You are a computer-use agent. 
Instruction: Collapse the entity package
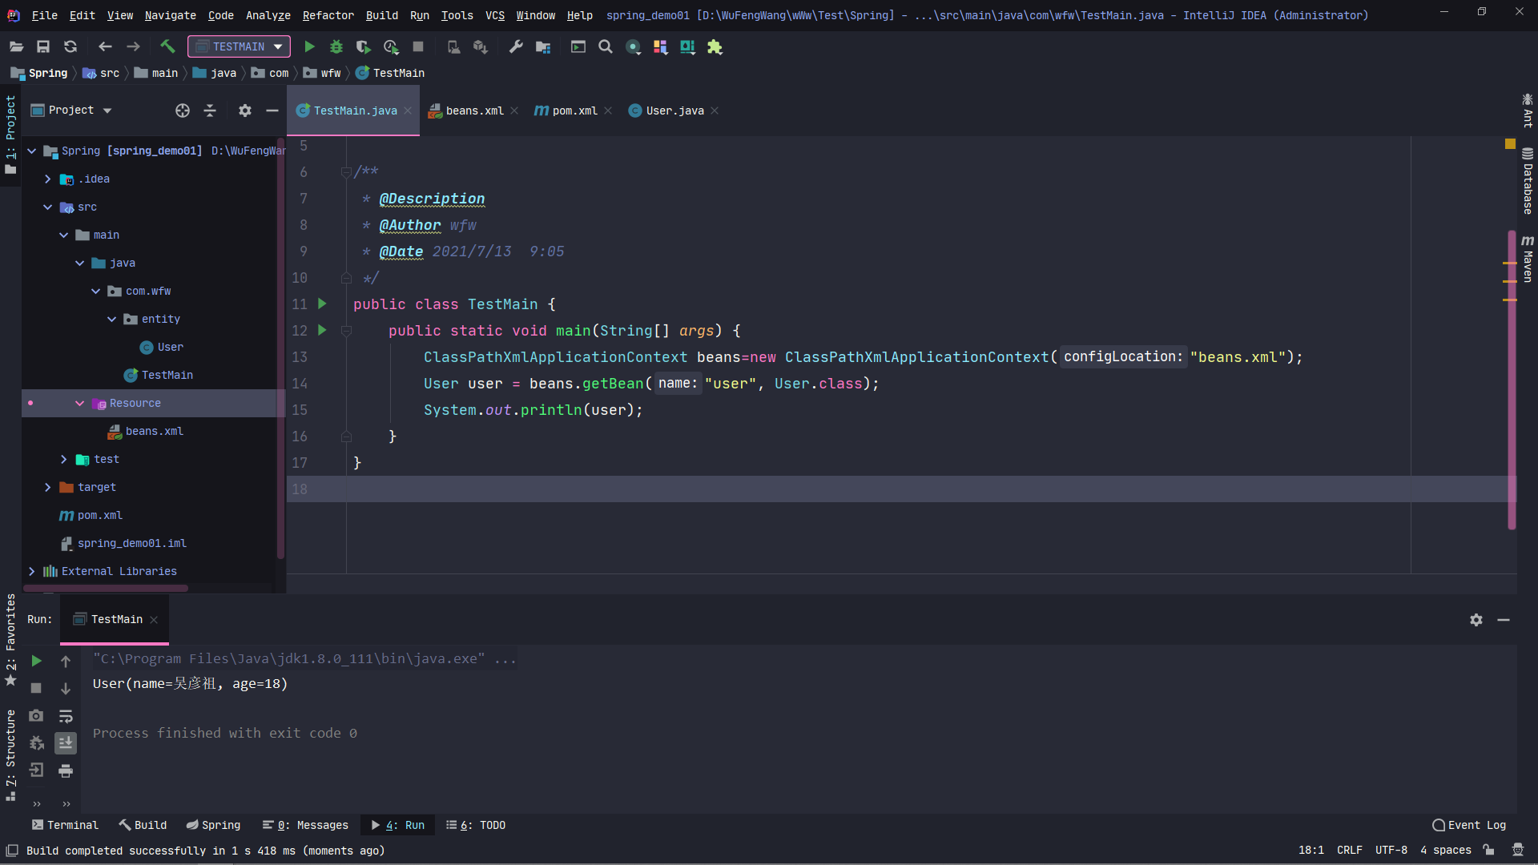[x=111, y=319]
